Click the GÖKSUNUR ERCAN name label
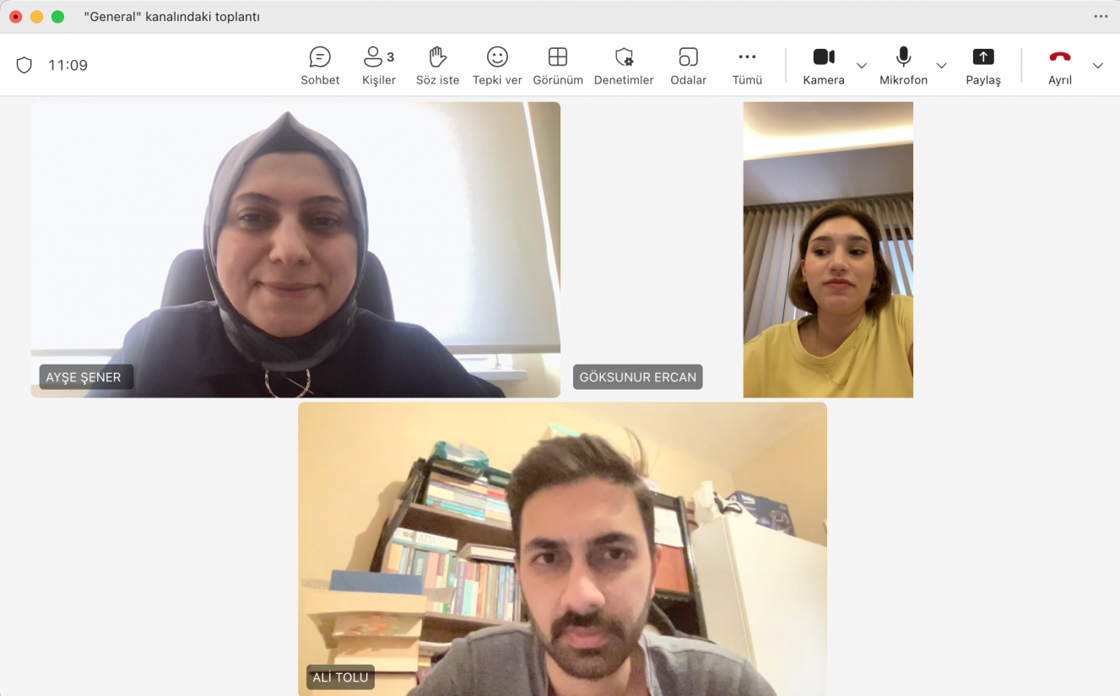 coord(637,377)
